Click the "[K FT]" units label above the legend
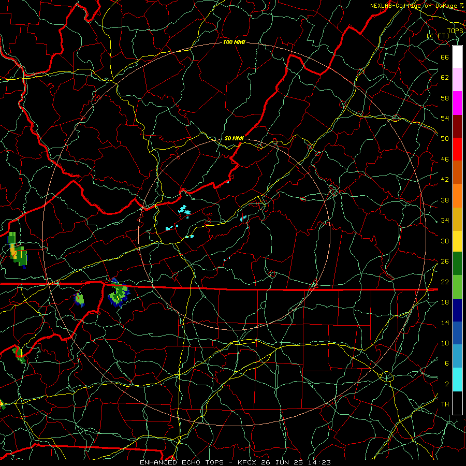 point(438,36)
